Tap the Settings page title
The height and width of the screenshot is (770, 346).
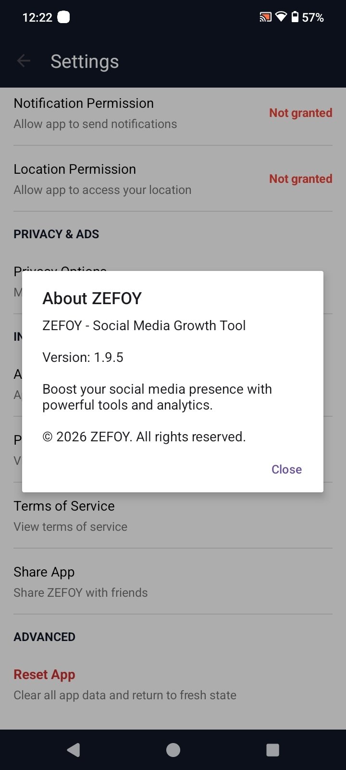coord(85,62)
